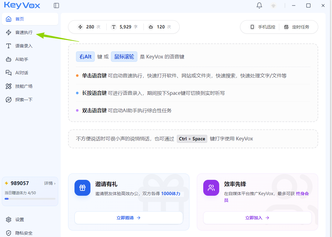The width and height of the screenshot is (332, 237).
Task: Click the 鼠标滚轮 key badge
Action: tap(124, 57)
